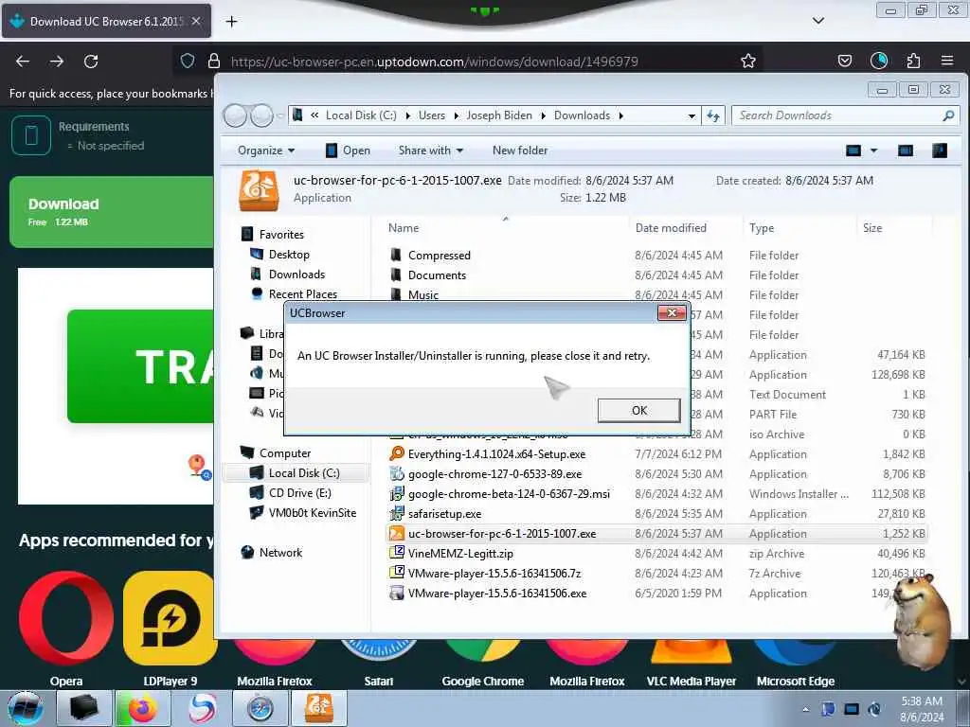Image resolution: width=970 pixels, height=727 pixels.
Task: Expand arrow after Downloads in breadcrumb
Action: point(620,115)
